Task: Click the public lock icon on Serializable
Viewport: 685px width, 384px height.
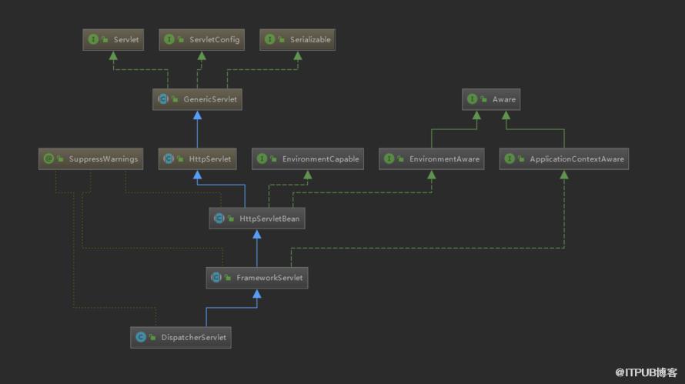Action: (282, 40)
